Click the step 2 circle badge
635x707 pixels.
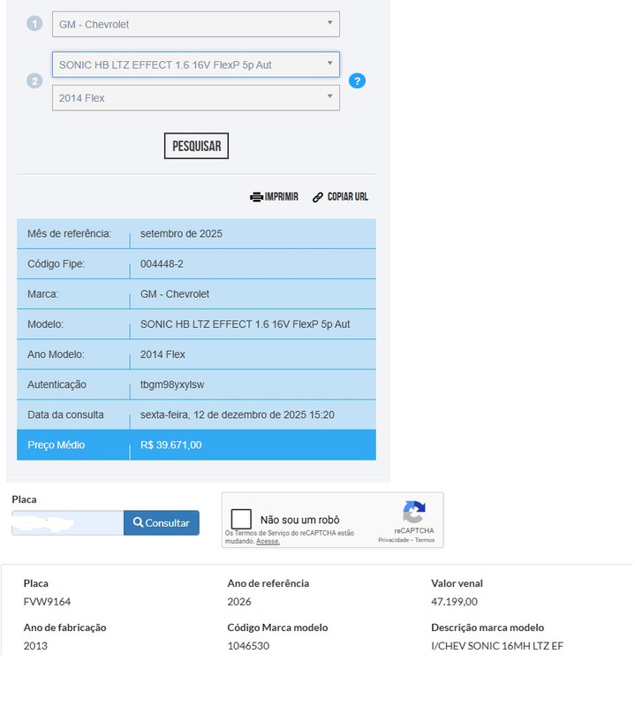[x=34, y=81]
